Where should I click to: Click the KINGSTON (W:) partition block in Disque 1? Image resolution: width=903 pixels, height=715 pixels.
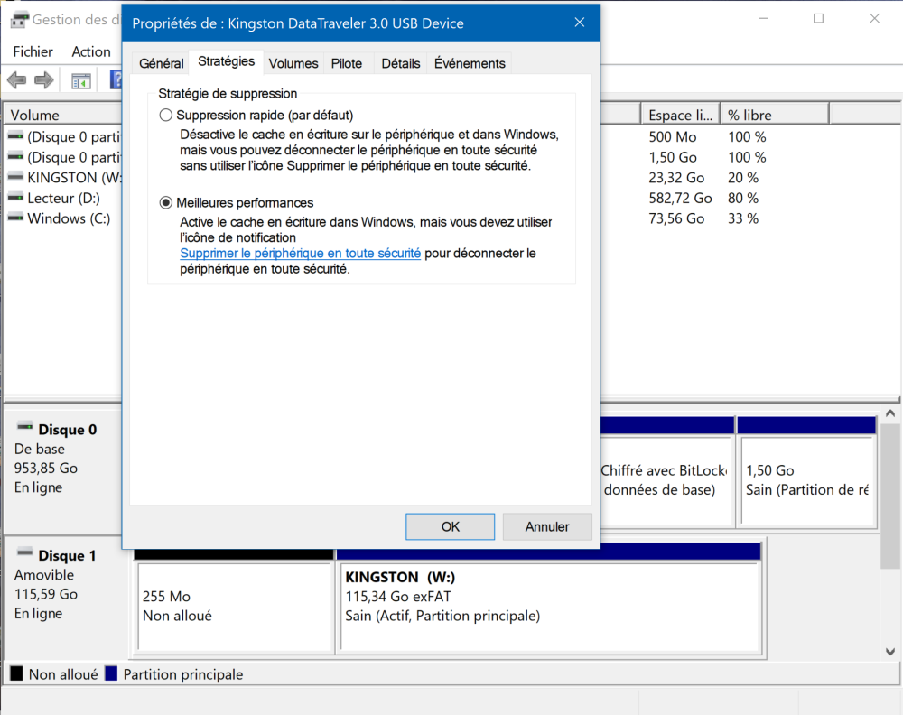pyautogui.click(x=547, y=605)
